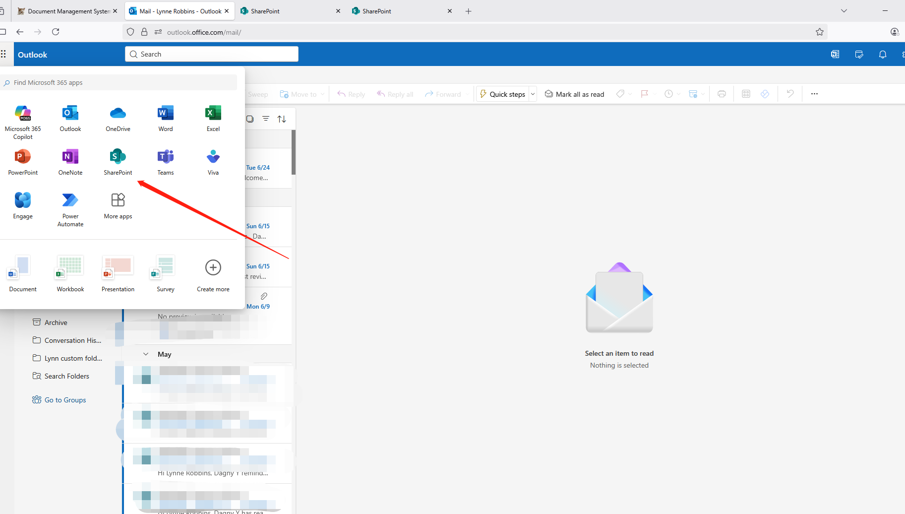Launch PowerPoint app

tap(23, 162)
